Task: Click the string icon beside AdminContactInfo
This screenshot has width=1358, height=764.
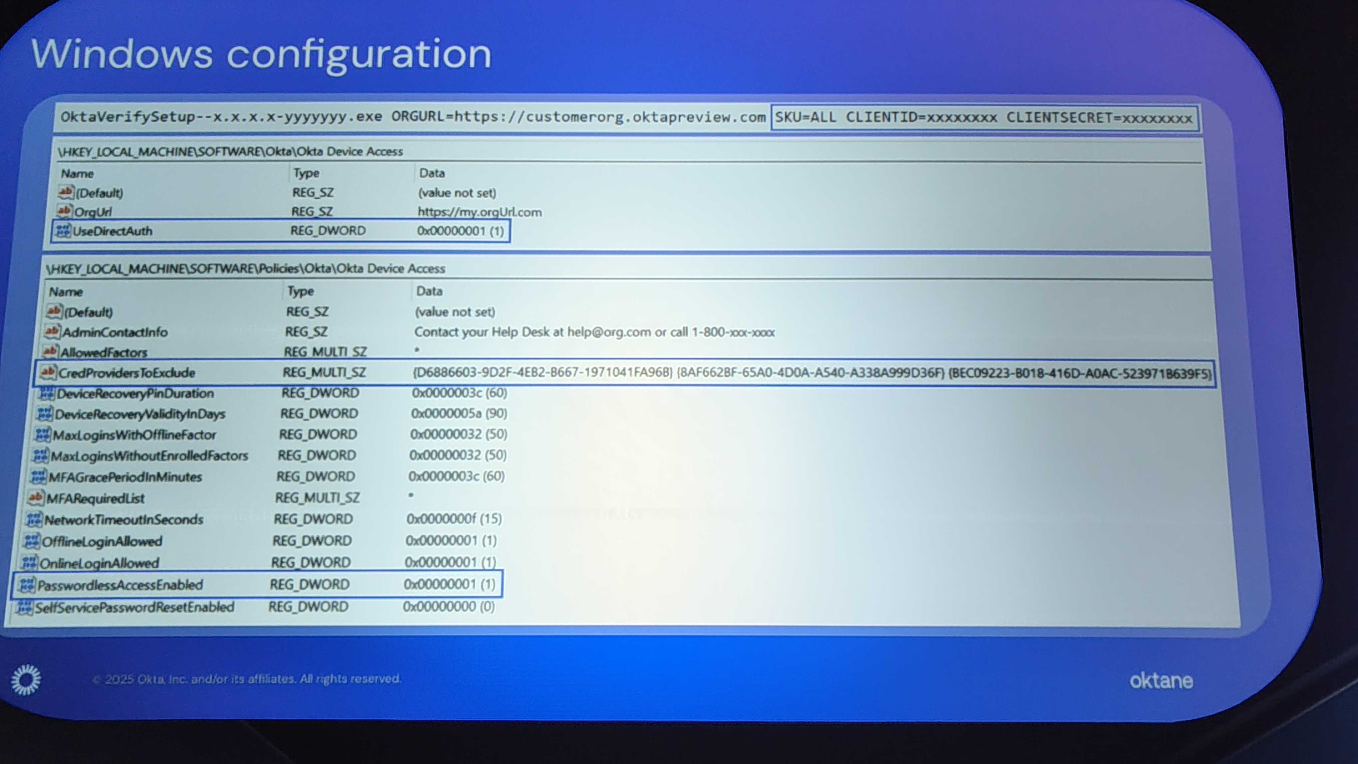Action: pyautogui.click(x=52, y=331)
